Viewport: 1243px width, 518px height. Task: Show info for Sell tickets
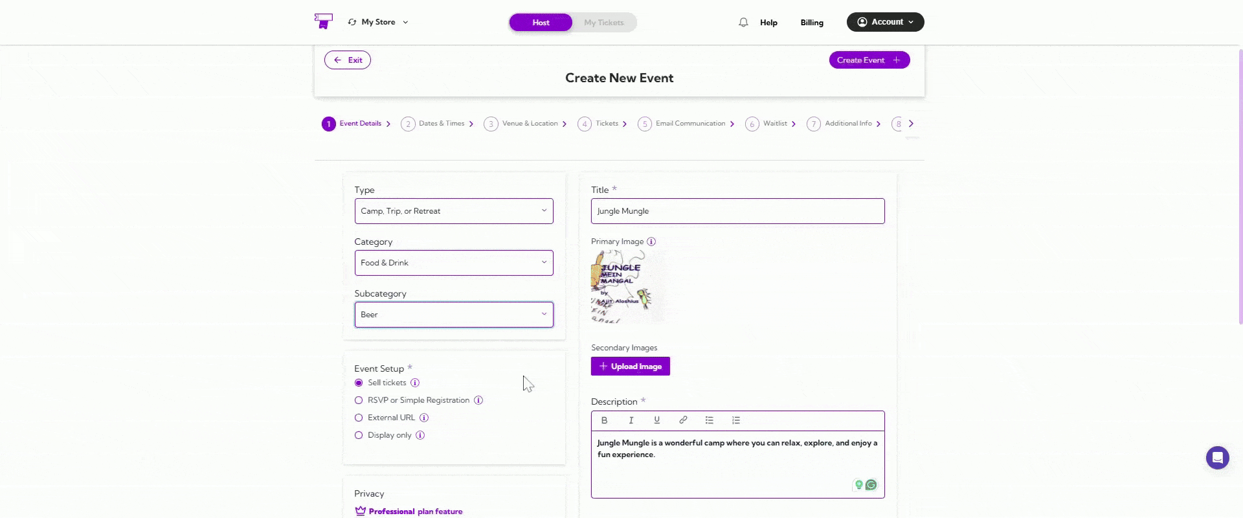(415, 383)
